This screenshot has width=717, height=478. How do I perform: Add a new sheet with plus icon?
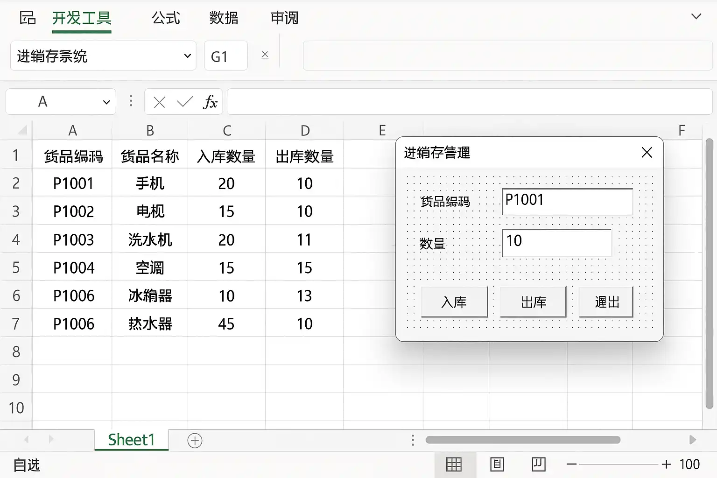[x=195, y=440]
